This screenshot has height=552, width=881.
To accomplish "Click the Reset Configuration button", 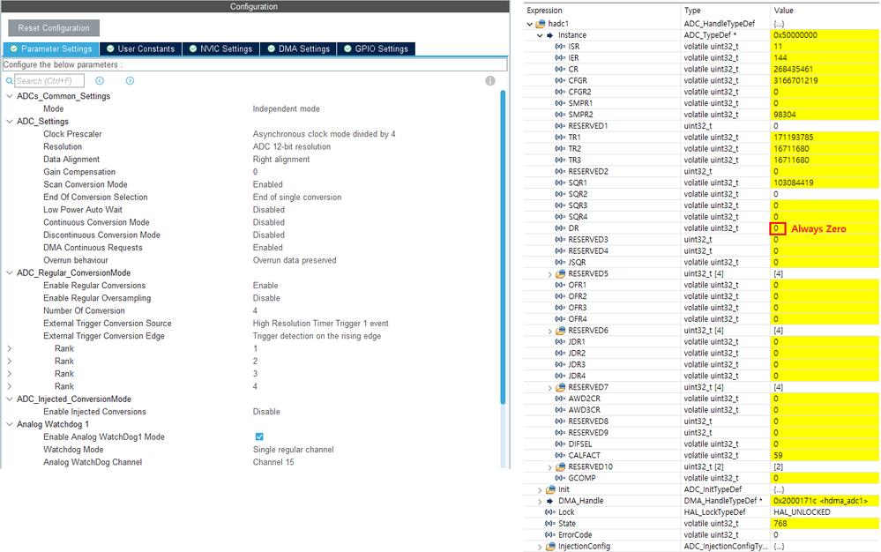I will 54,27.
